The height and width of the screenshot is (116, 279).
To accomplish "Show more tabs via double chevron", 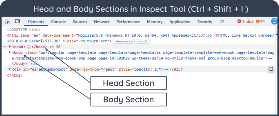I will (222, 21).
